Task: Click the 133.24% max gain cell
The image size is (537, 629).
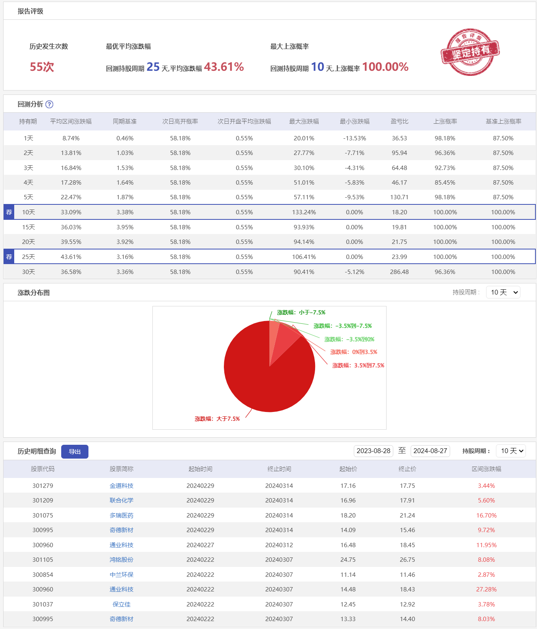Action: click(x=304, y=212)
